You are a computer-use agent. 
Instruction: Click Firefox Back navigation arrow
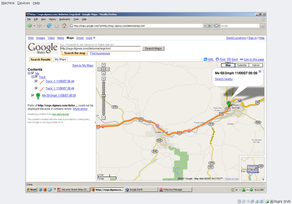point(30,26)
